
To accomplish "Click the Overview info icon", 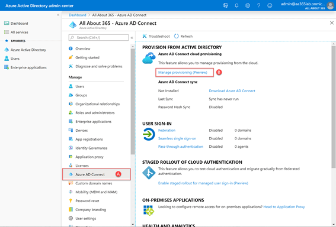I will coord(71,48).
